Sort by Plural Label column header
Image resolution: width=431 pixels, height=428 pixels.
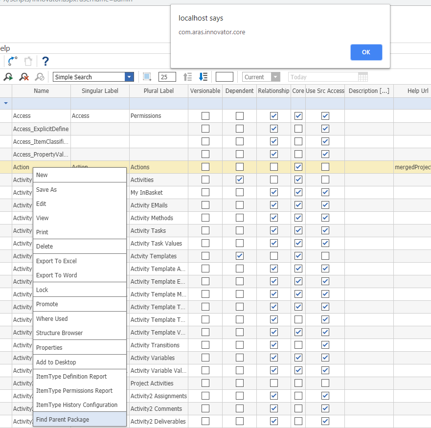point(159,90)
